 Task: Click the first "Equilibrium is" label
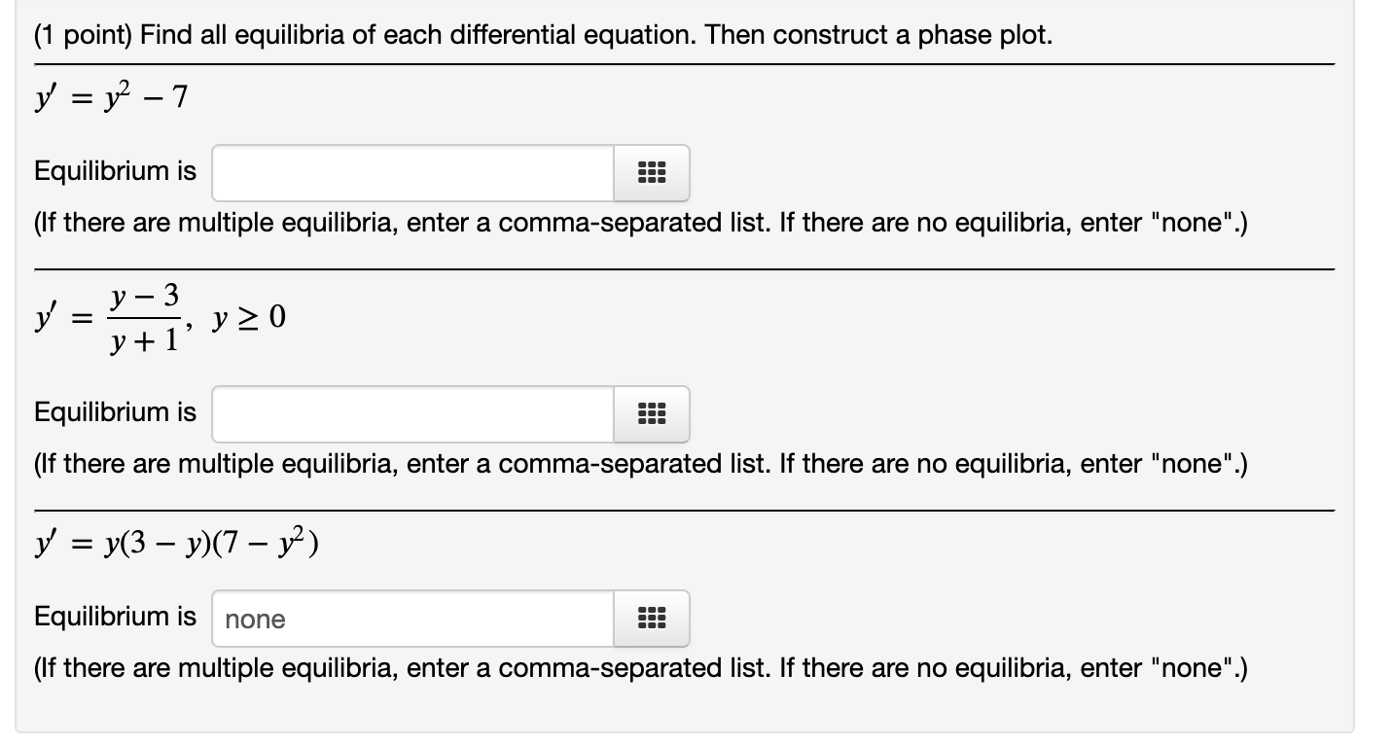coord(115,172)
